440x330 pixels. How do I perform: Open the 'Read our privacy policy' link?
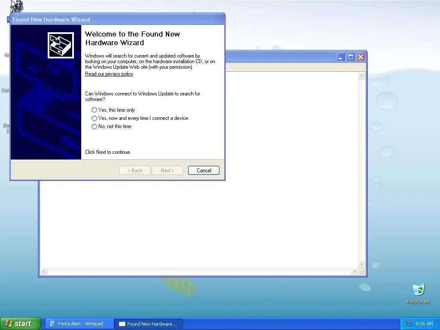pyautogui.click(x=109, y=74)
